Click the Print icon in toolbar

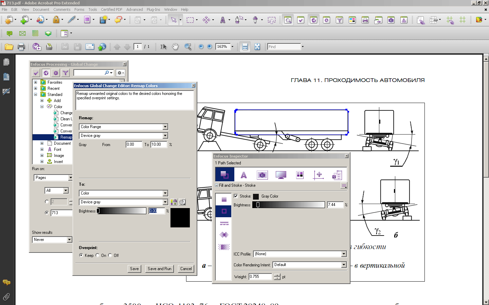coord(21,47)
